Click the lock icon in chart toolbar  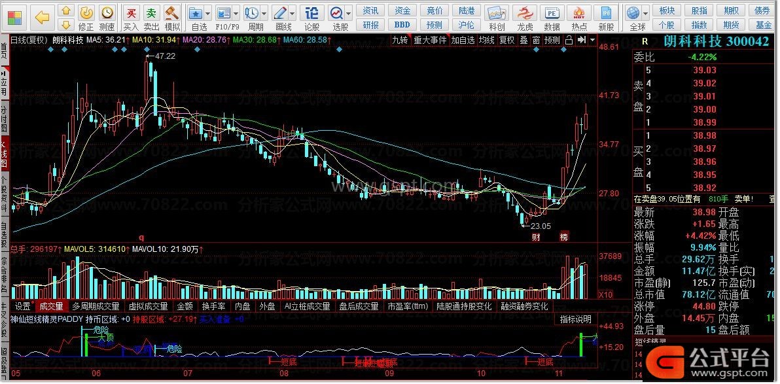coord(569,41)
